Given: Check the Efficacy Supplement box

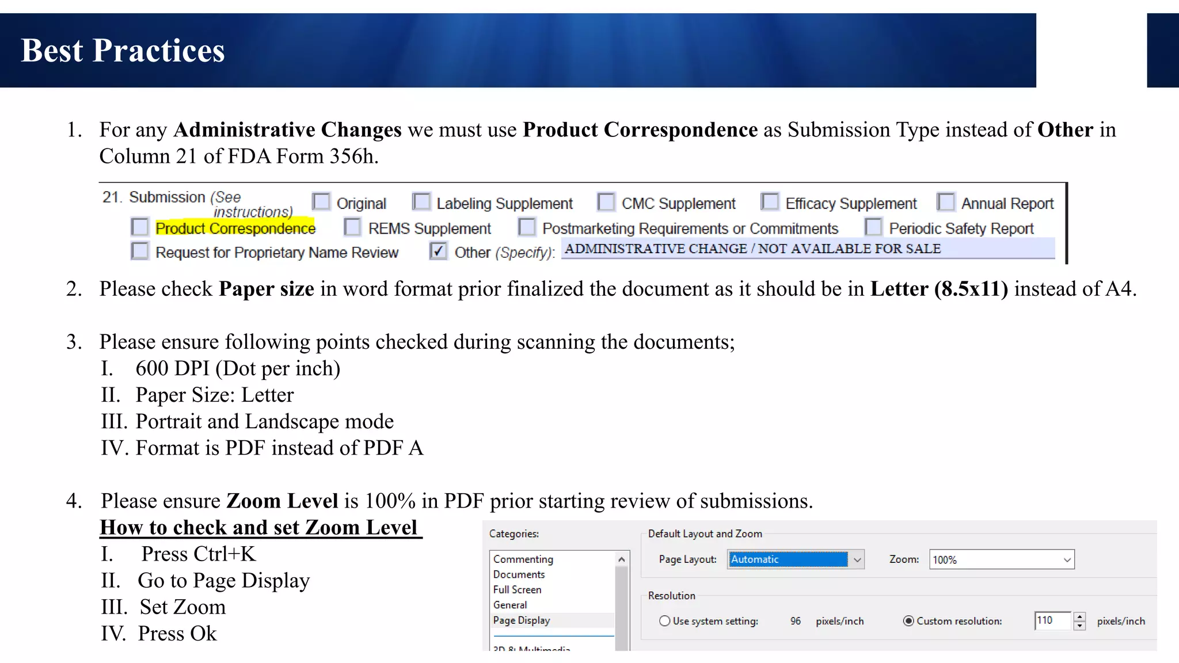Looking at the screenshot, I should (x=770, y=202).
